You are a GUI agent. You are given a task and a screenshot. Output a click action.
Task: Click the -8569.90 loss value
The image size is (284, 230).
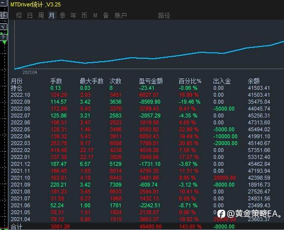150,102
